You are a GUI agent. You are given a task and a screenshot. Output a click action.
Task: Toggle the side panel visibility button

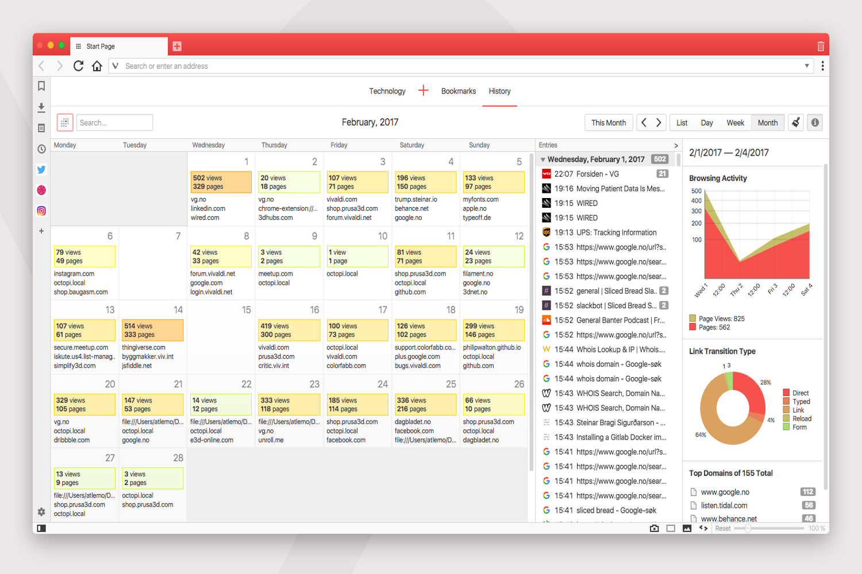click(41, 528)
